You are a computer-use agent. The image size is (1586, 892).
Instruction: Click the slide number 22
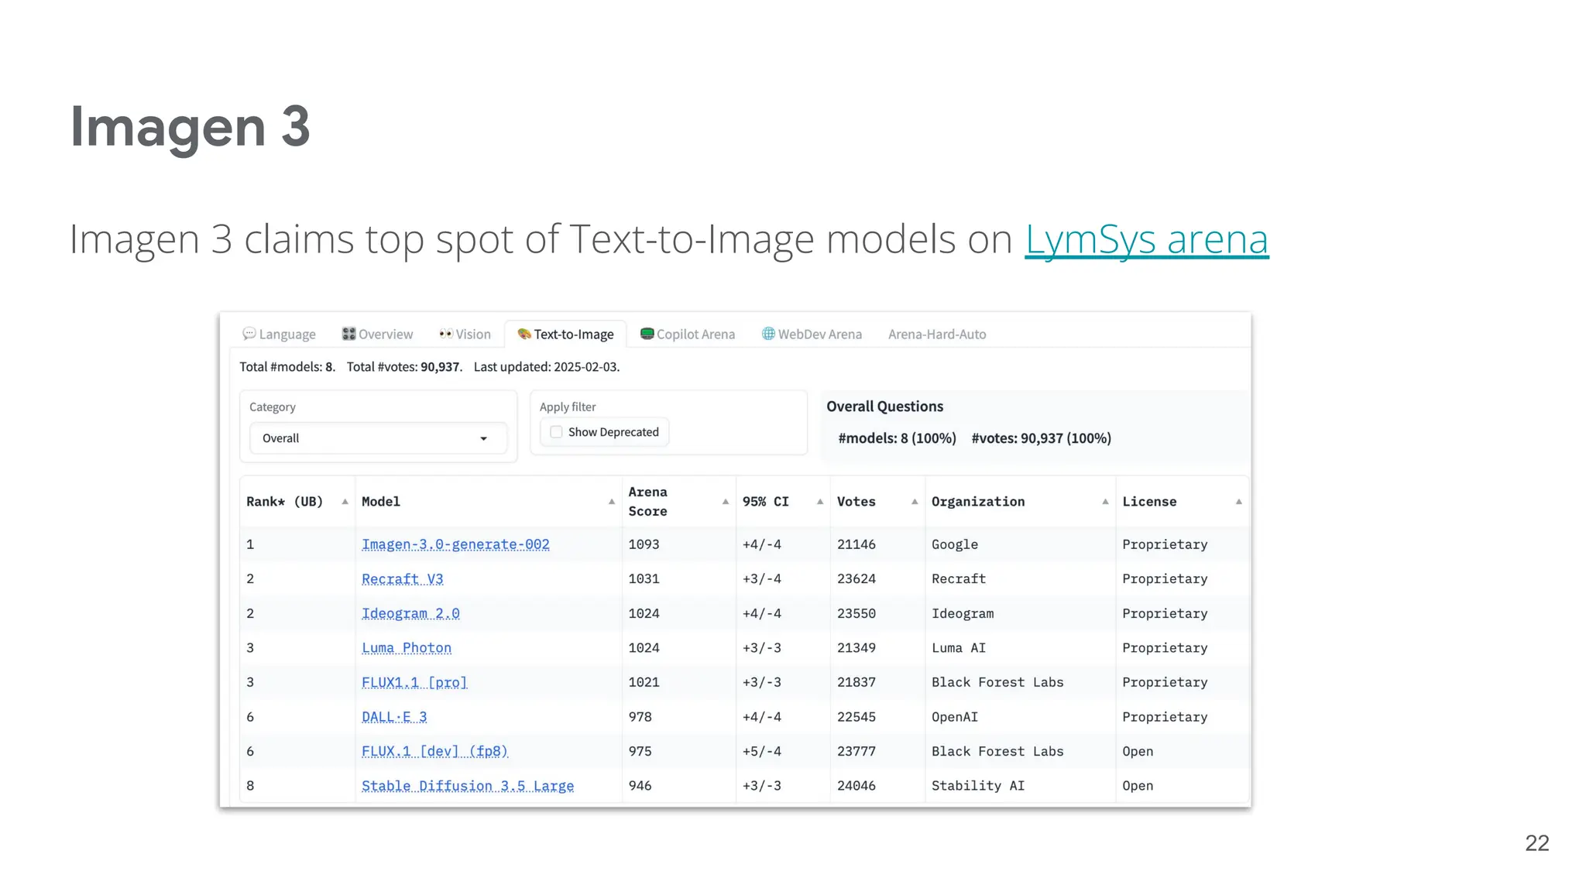pyautogui.click(x=1537, y=843)
